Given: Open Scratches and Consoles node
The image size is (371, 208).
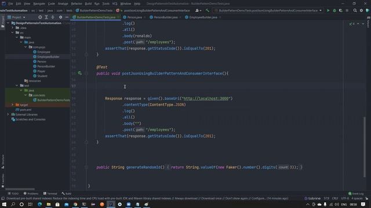Looking at the screenshot, I should coord(28,120).
